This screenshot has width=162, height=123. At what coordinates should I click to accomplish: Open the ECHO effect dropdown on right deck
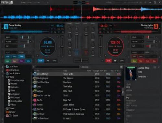pyautogui.click(x=137, y=37)
